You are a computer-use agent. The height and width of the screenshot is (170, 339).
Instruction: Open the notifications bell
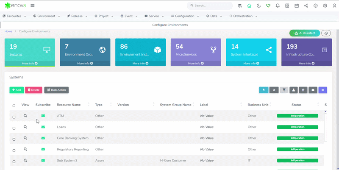click(278, 6)
